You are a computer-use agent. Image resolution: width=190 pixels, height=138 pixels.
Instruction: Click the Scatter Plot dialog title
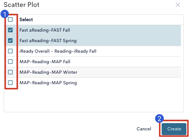point(21,5)
